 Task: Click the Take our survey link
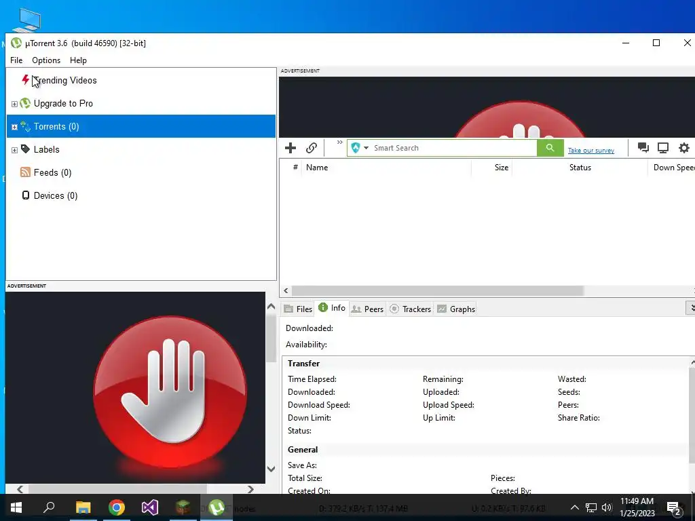[x=591, y=151]
